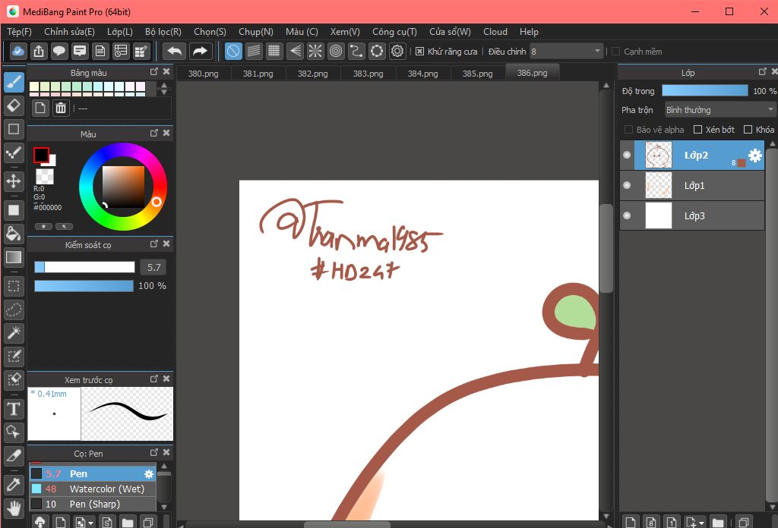Hide the Lớp3 layer
Image resolution: width=778 pixels, height=528 pixels.
[627, 215]
